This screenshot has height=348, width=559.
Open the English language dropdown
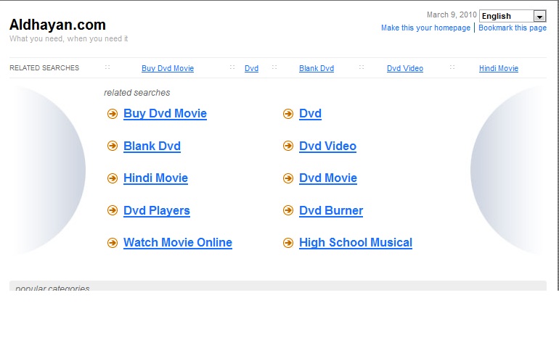pos(539,16)
